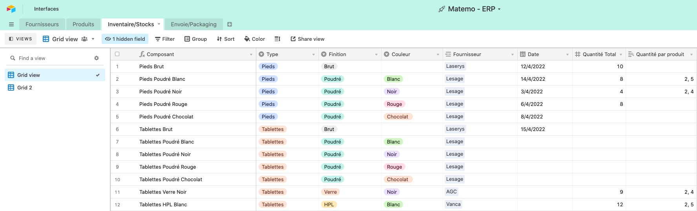This screenshot has height=211, width=697.
Task: Select Grid view in the sidebar
Action: tap(55, 75)
